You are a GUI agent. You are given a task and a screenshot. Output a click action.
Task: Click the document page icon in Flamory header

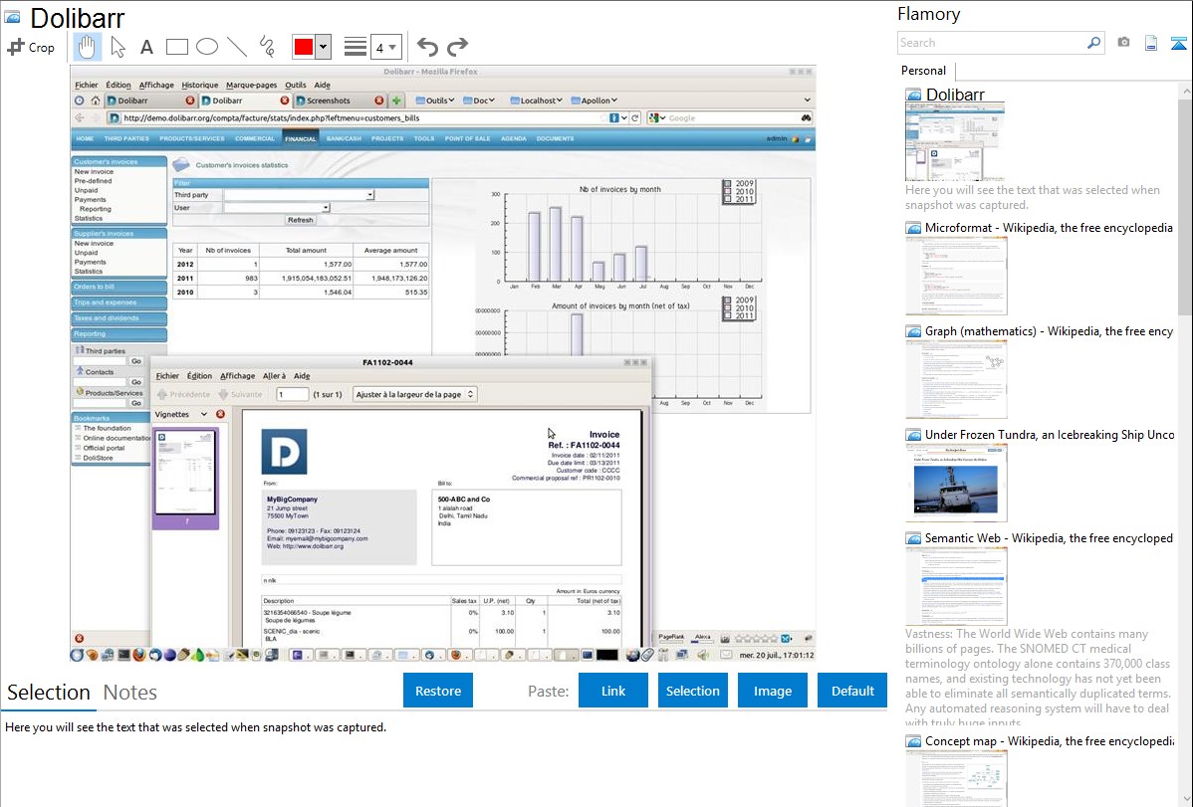pos(1151,43)
